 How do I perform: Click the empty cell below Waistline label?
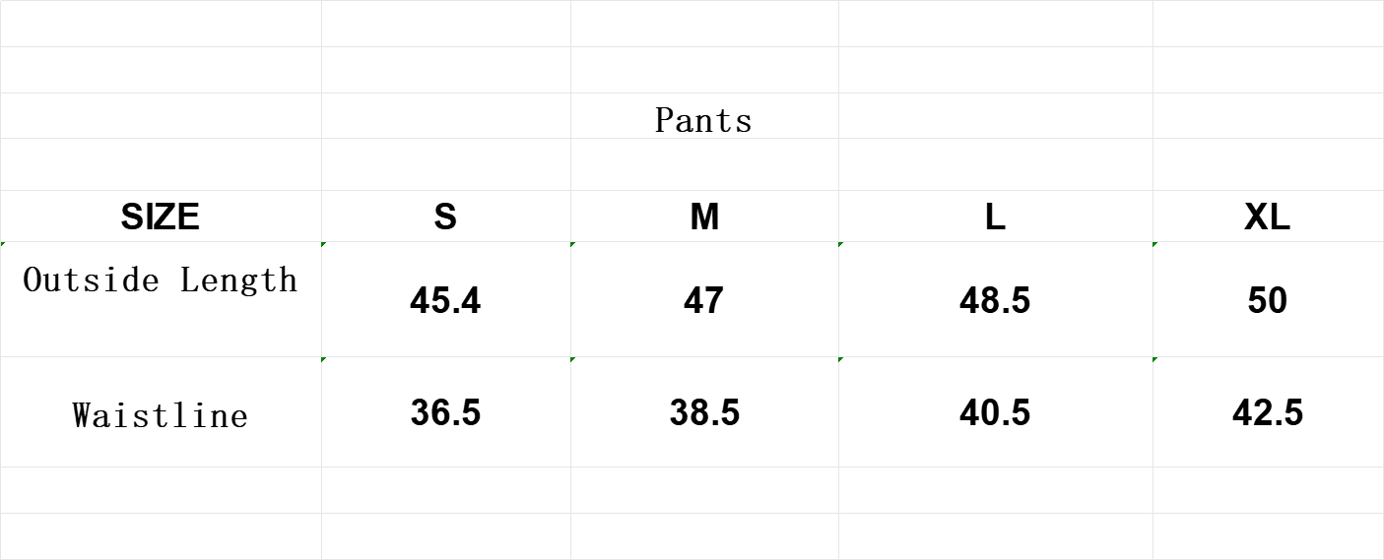161,490
